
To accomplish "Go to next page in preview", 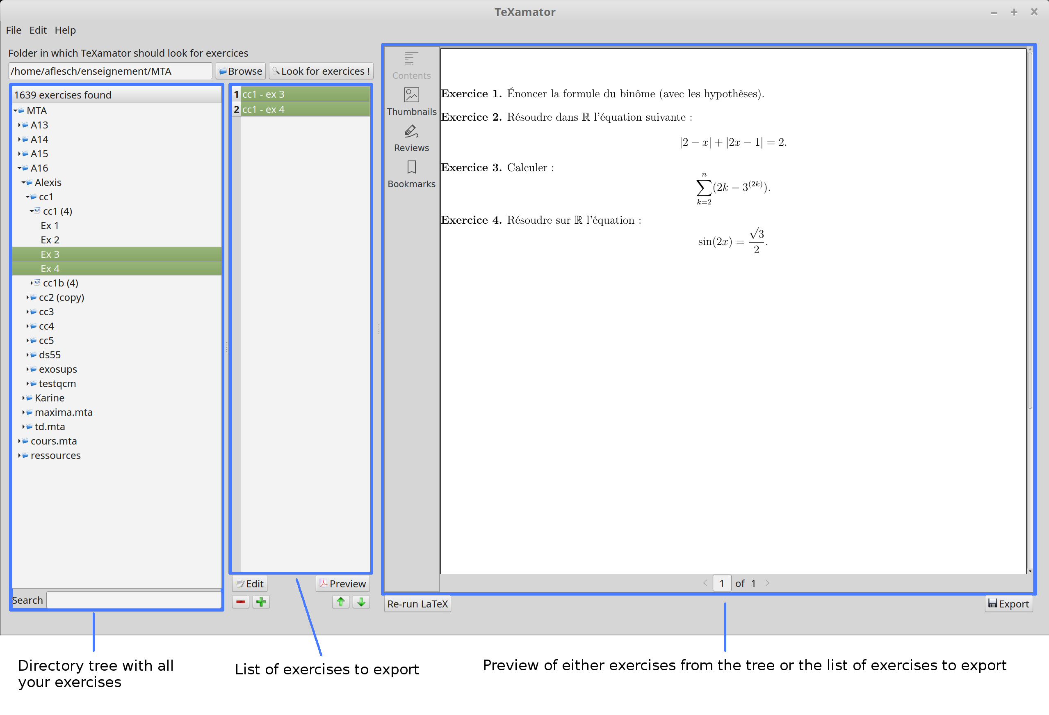I will point(767,583).
